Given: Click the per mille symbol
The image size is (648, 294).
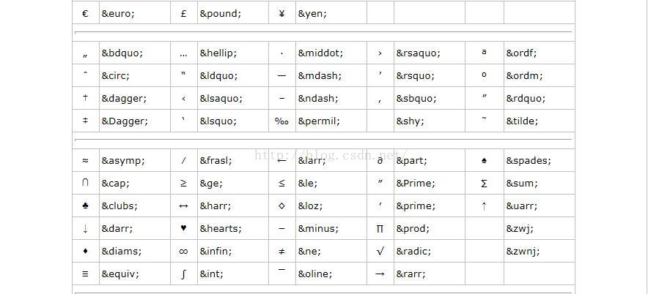Looking at the screenshot, I should tap(281, 121).
